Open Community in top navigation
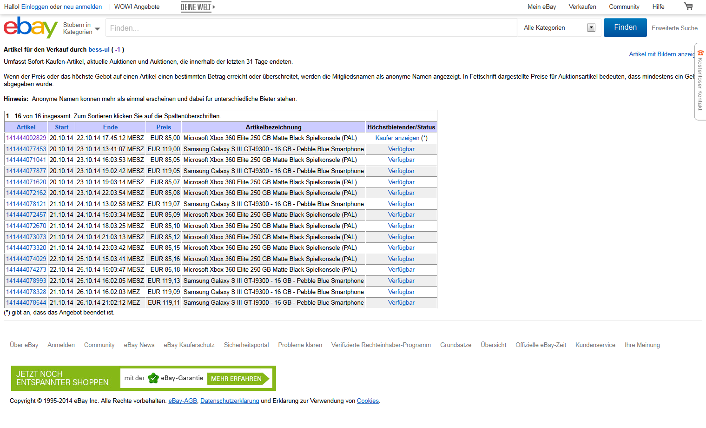The image size is (706, 428). pyautogui.click(x=624, y=7)
